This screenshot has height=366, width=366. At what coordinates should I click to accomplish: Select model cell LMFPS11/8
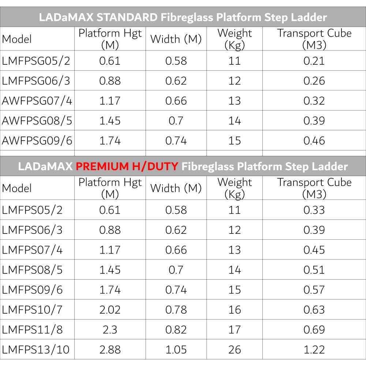[x=32, y=330]
